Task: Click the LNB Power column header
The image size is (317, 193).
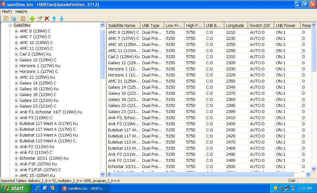Action: [x=287, y=25]
